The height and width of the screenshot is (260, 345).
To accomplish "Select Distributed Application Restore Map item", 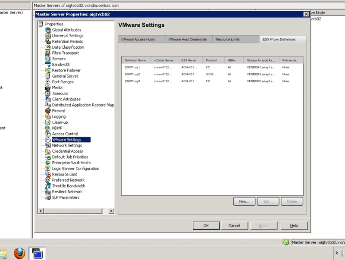I will pyautogui.click(x=83, y=105).
